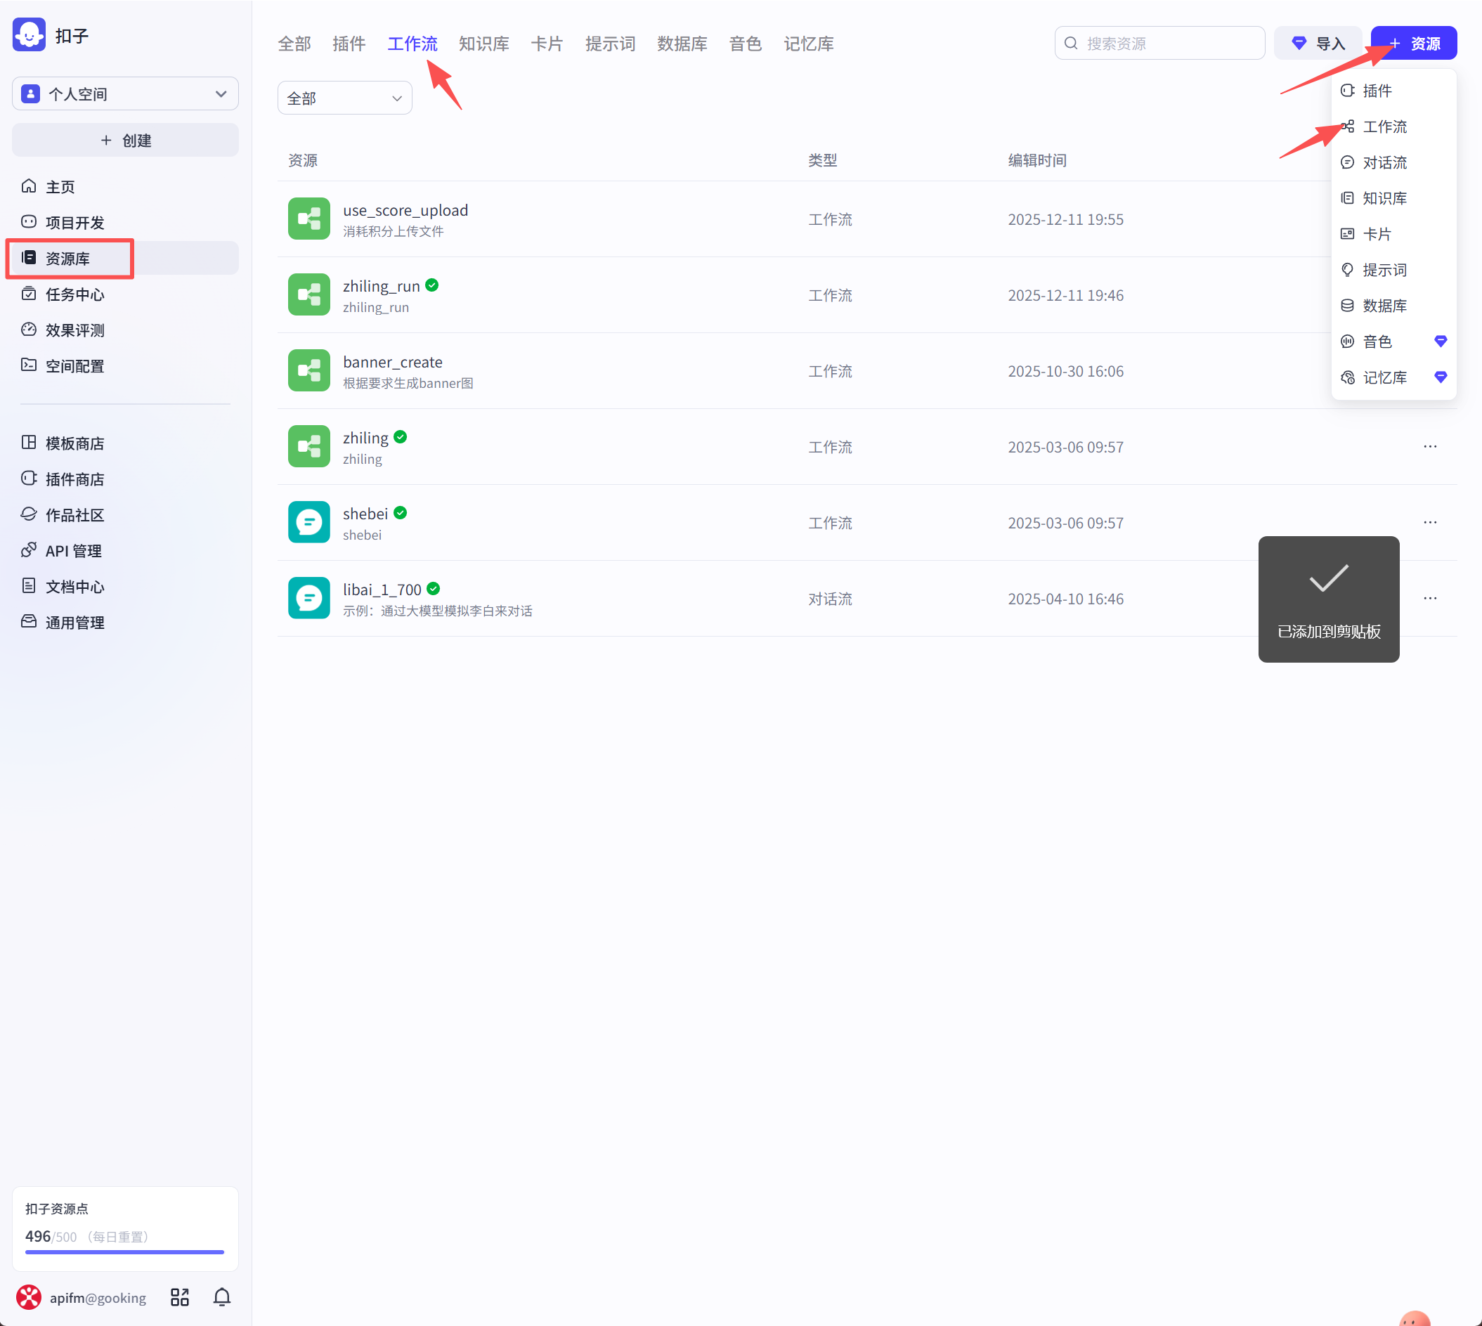Open API 管理 in sidebar

pyautogui.click(x=73, y=551)
